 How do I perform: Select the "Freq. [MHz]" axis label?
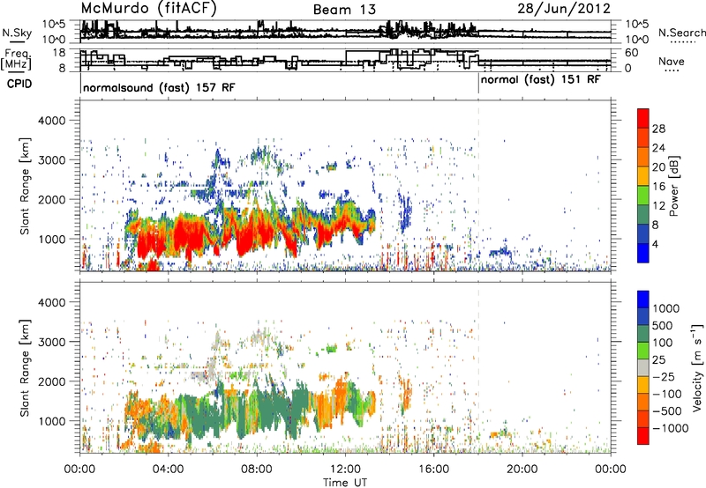coord(16,59)
